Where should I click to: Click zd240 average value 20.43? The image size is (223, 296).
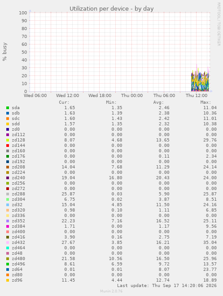coord(163,177)
